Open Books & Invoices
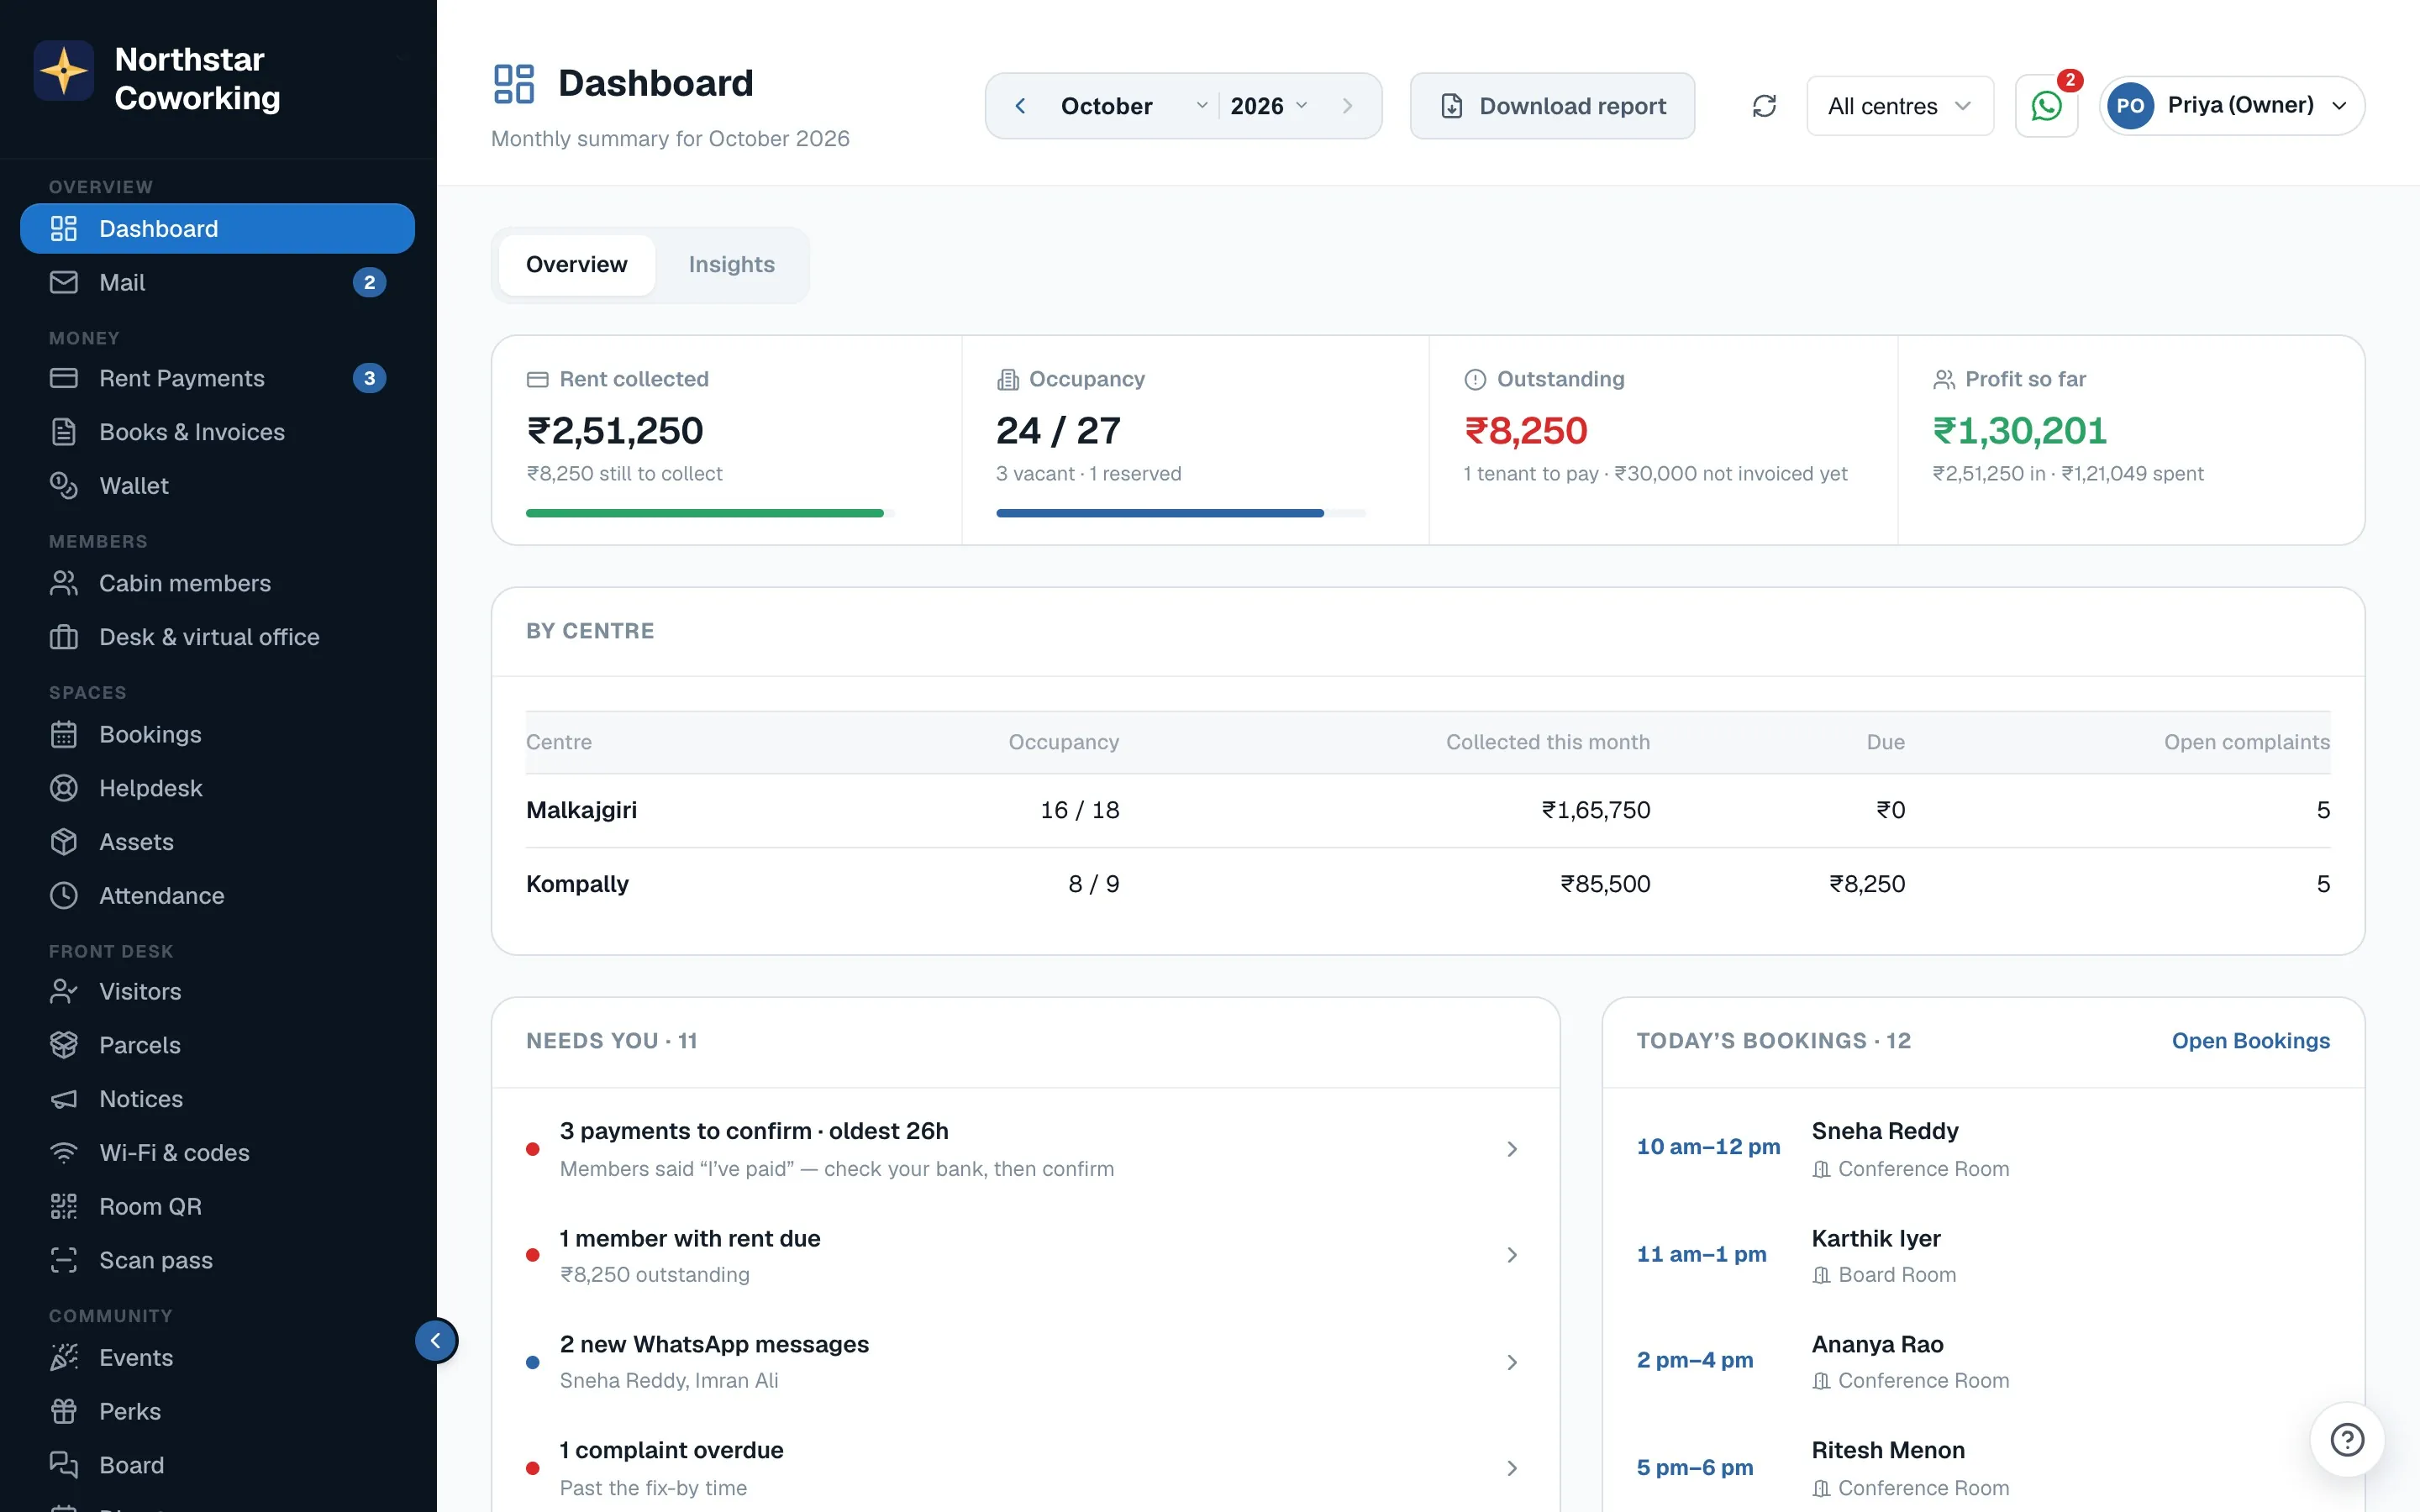Viewport: 2420px width, 1512px height. point(217,432)
